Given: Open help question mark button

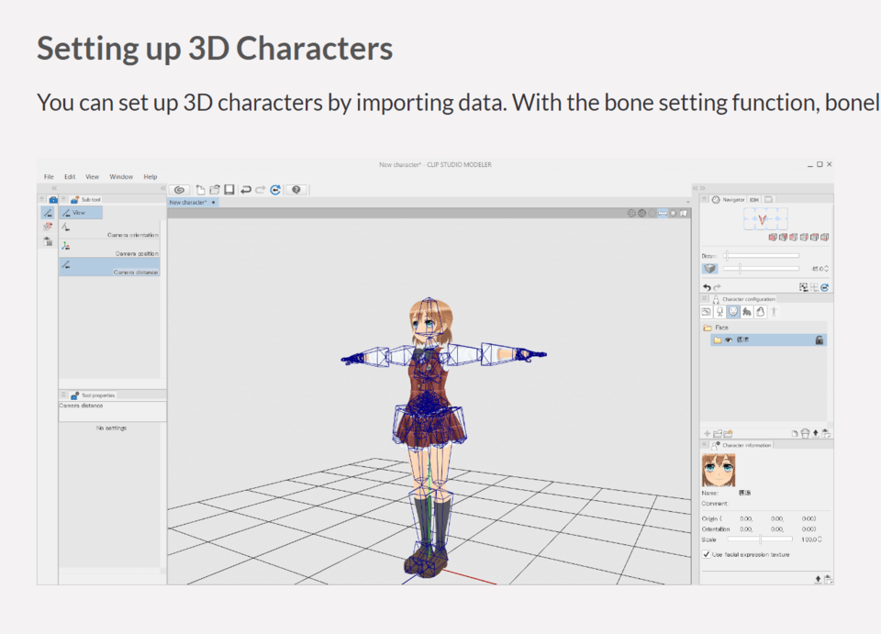Looking at the screenshot, I should tap(296, 190).
